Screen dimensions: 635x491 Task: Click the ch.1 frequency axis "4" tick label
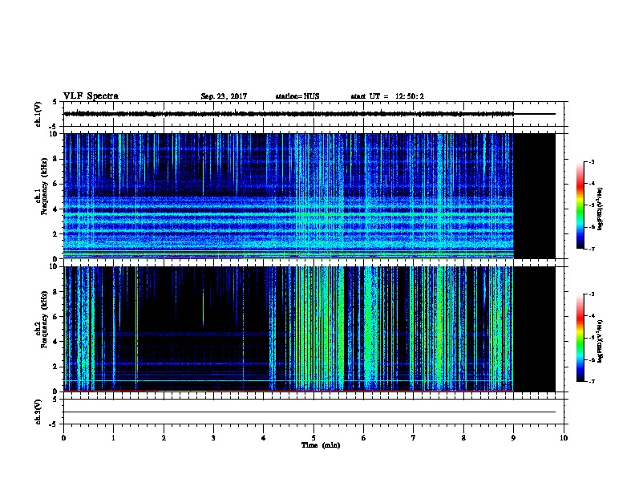point(56,209)
